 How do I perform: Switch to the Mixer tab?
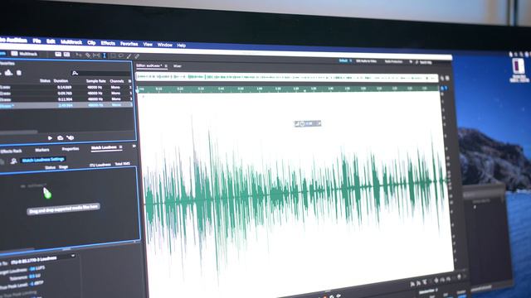click(178, 66)
